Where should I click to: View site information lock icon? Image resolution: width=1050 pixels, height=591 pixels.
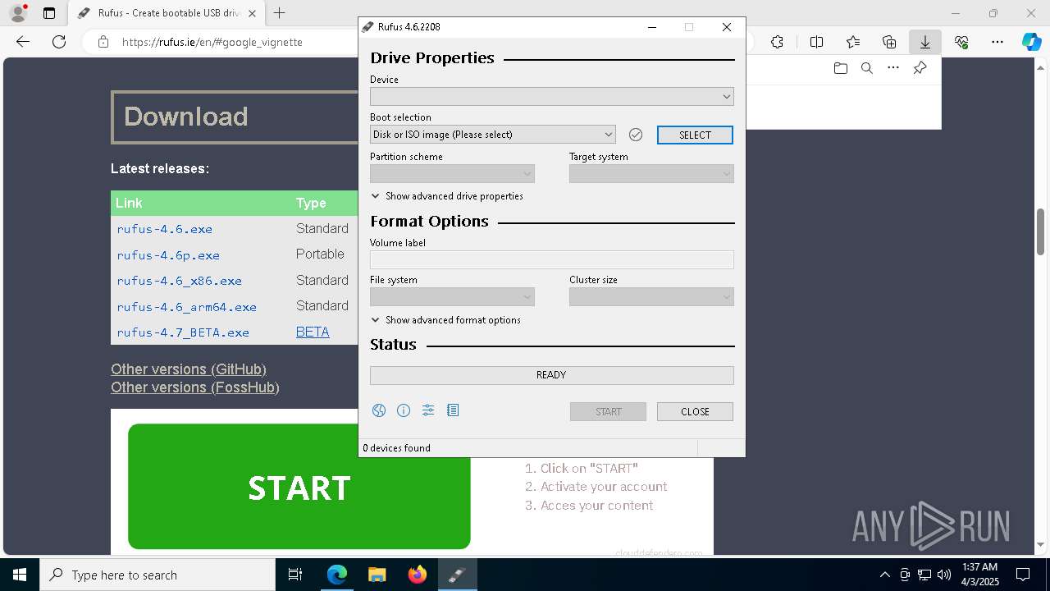pos(103,42)
